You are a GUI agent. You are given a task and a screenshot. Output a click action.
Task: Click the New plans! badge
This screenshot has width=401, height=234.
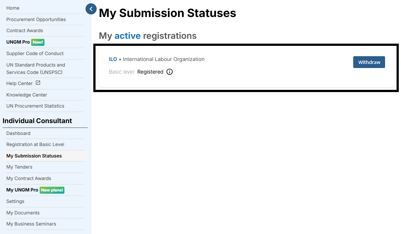[52, 190]
